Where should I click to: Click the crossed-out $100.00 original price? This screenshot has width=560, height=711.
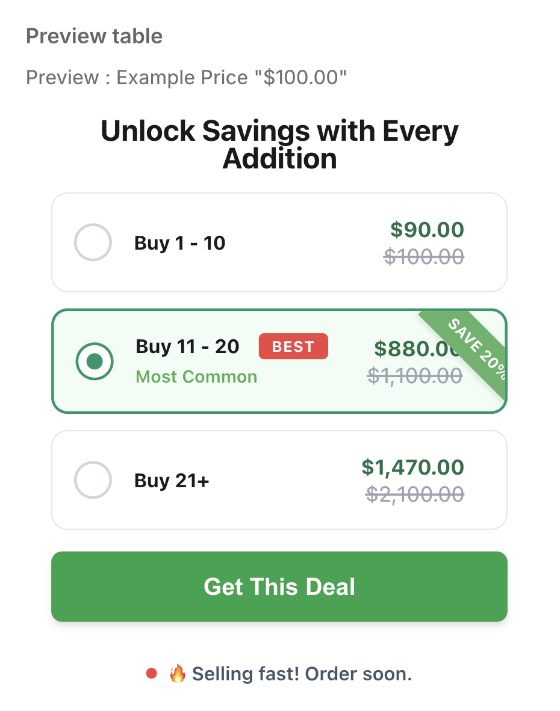coord(424,257)
